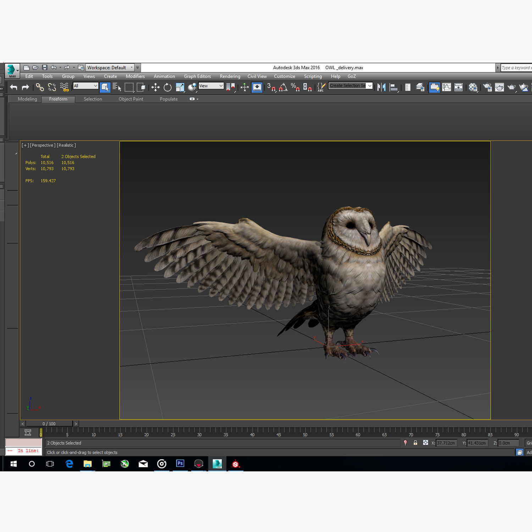Click the main toolbar Undo arrow
This screenshot has height=532, width=532.
[14, 87]
